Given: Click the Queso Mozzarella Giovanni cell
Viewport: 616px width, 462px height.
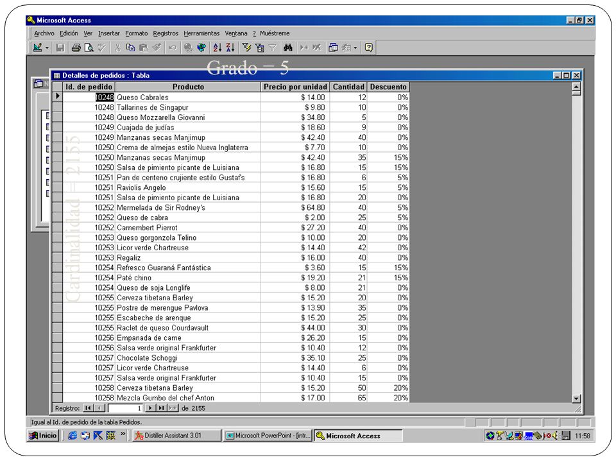Looking at the screenshot, I should point(188,117).
